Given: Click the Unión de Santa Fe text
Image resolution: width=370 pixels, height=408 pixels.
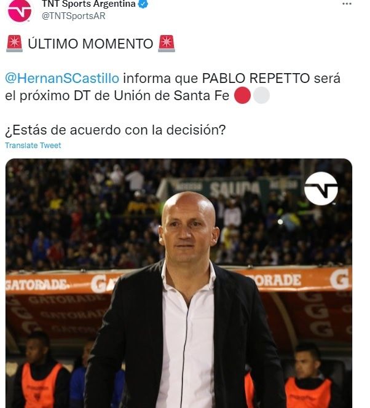Looking at the screenshot, I should (x=171, y=95).
